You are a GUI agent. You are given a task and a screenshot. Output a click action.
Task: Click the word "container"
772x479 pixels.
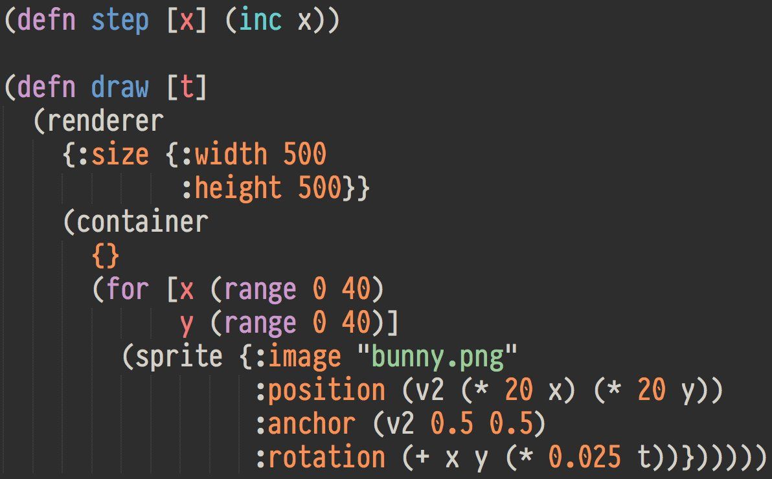[142, 221]
